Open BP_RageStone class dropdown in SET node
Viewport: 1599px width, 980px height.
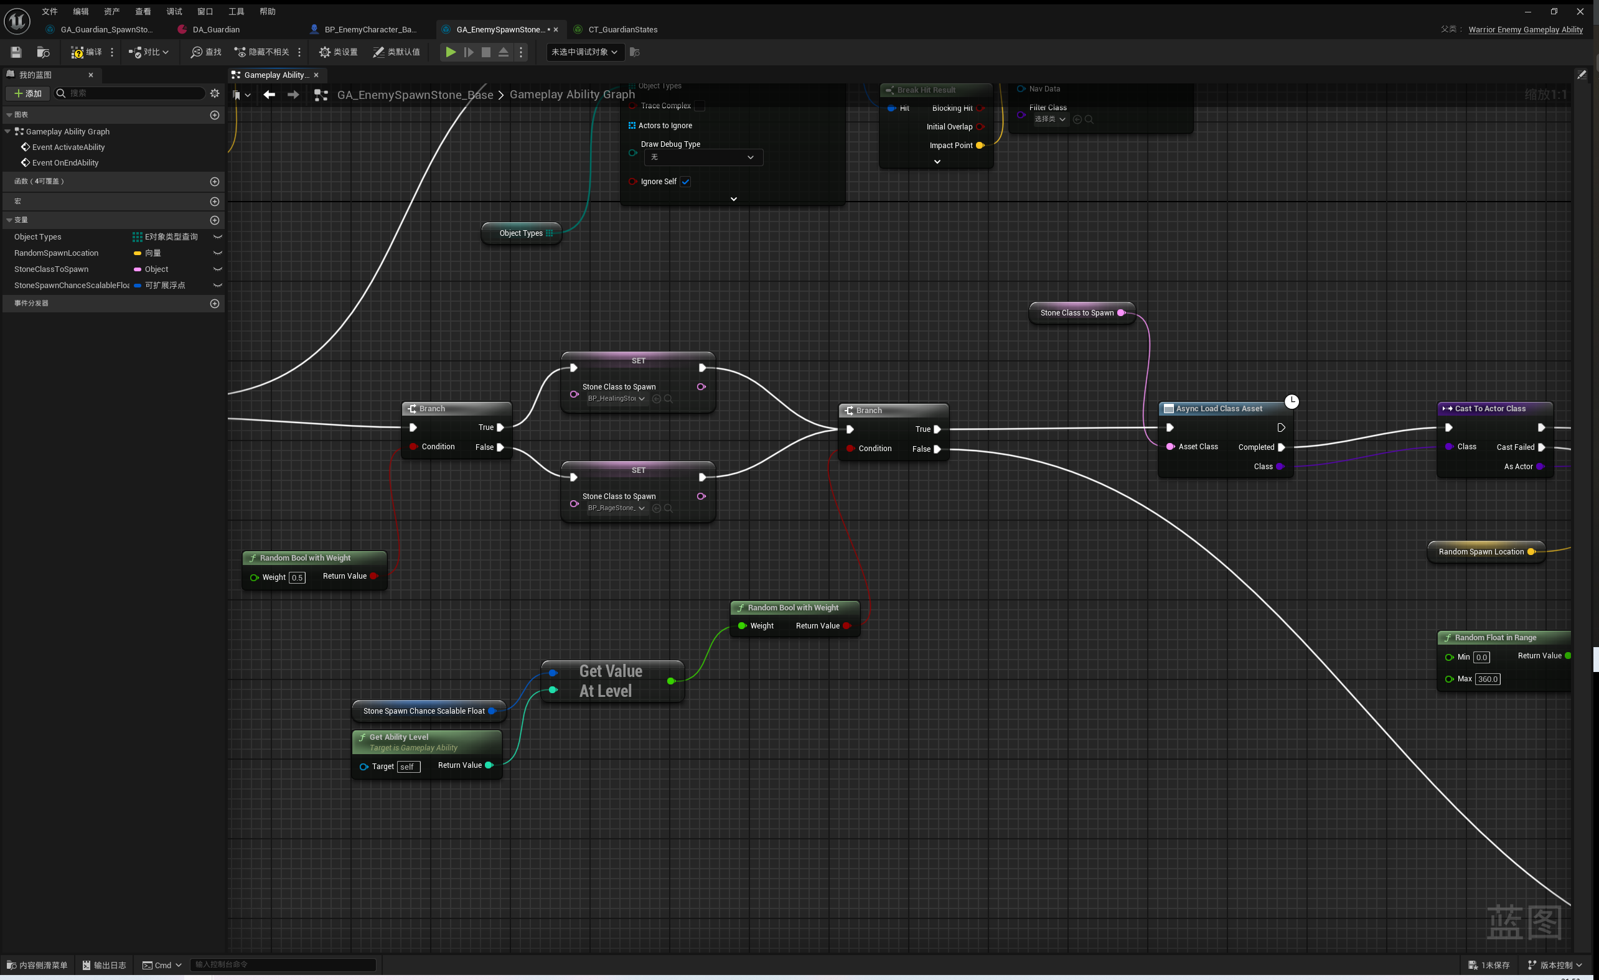click(616, 508)
